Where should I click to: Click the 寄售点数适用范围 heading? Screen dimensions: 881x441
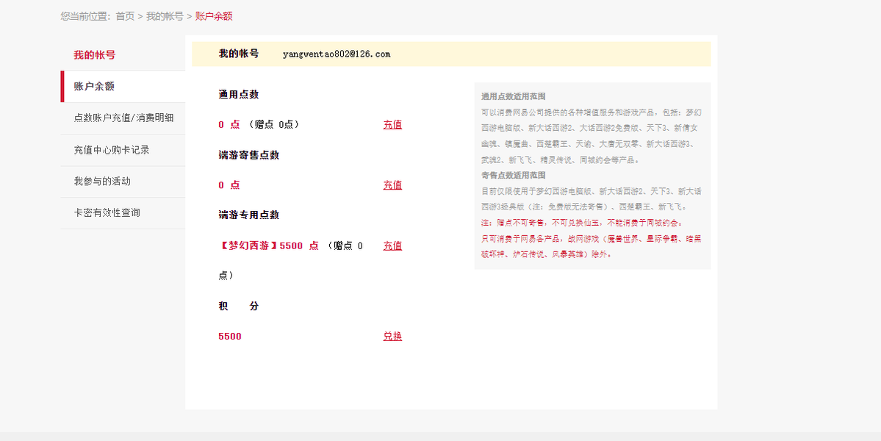(x=514, y=175)
